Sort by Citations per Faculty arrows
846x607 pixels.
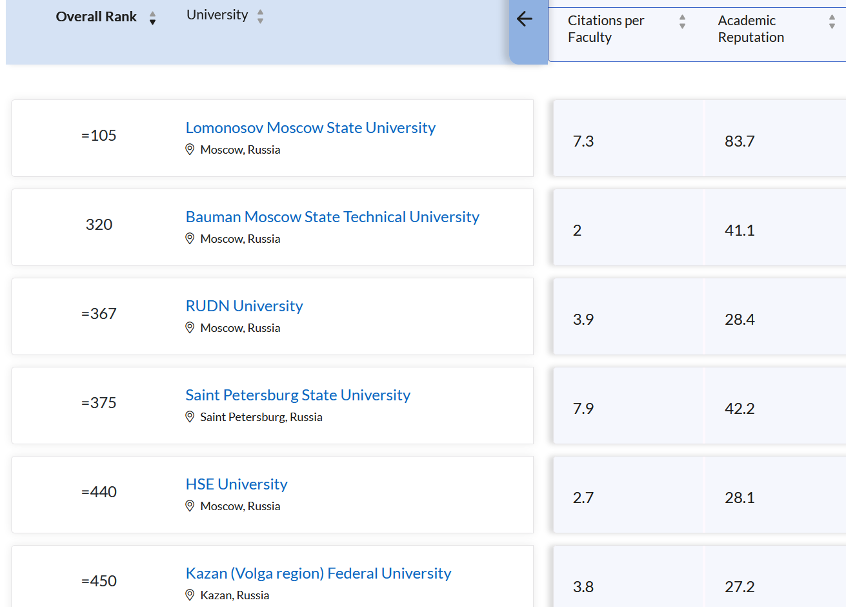682,22
